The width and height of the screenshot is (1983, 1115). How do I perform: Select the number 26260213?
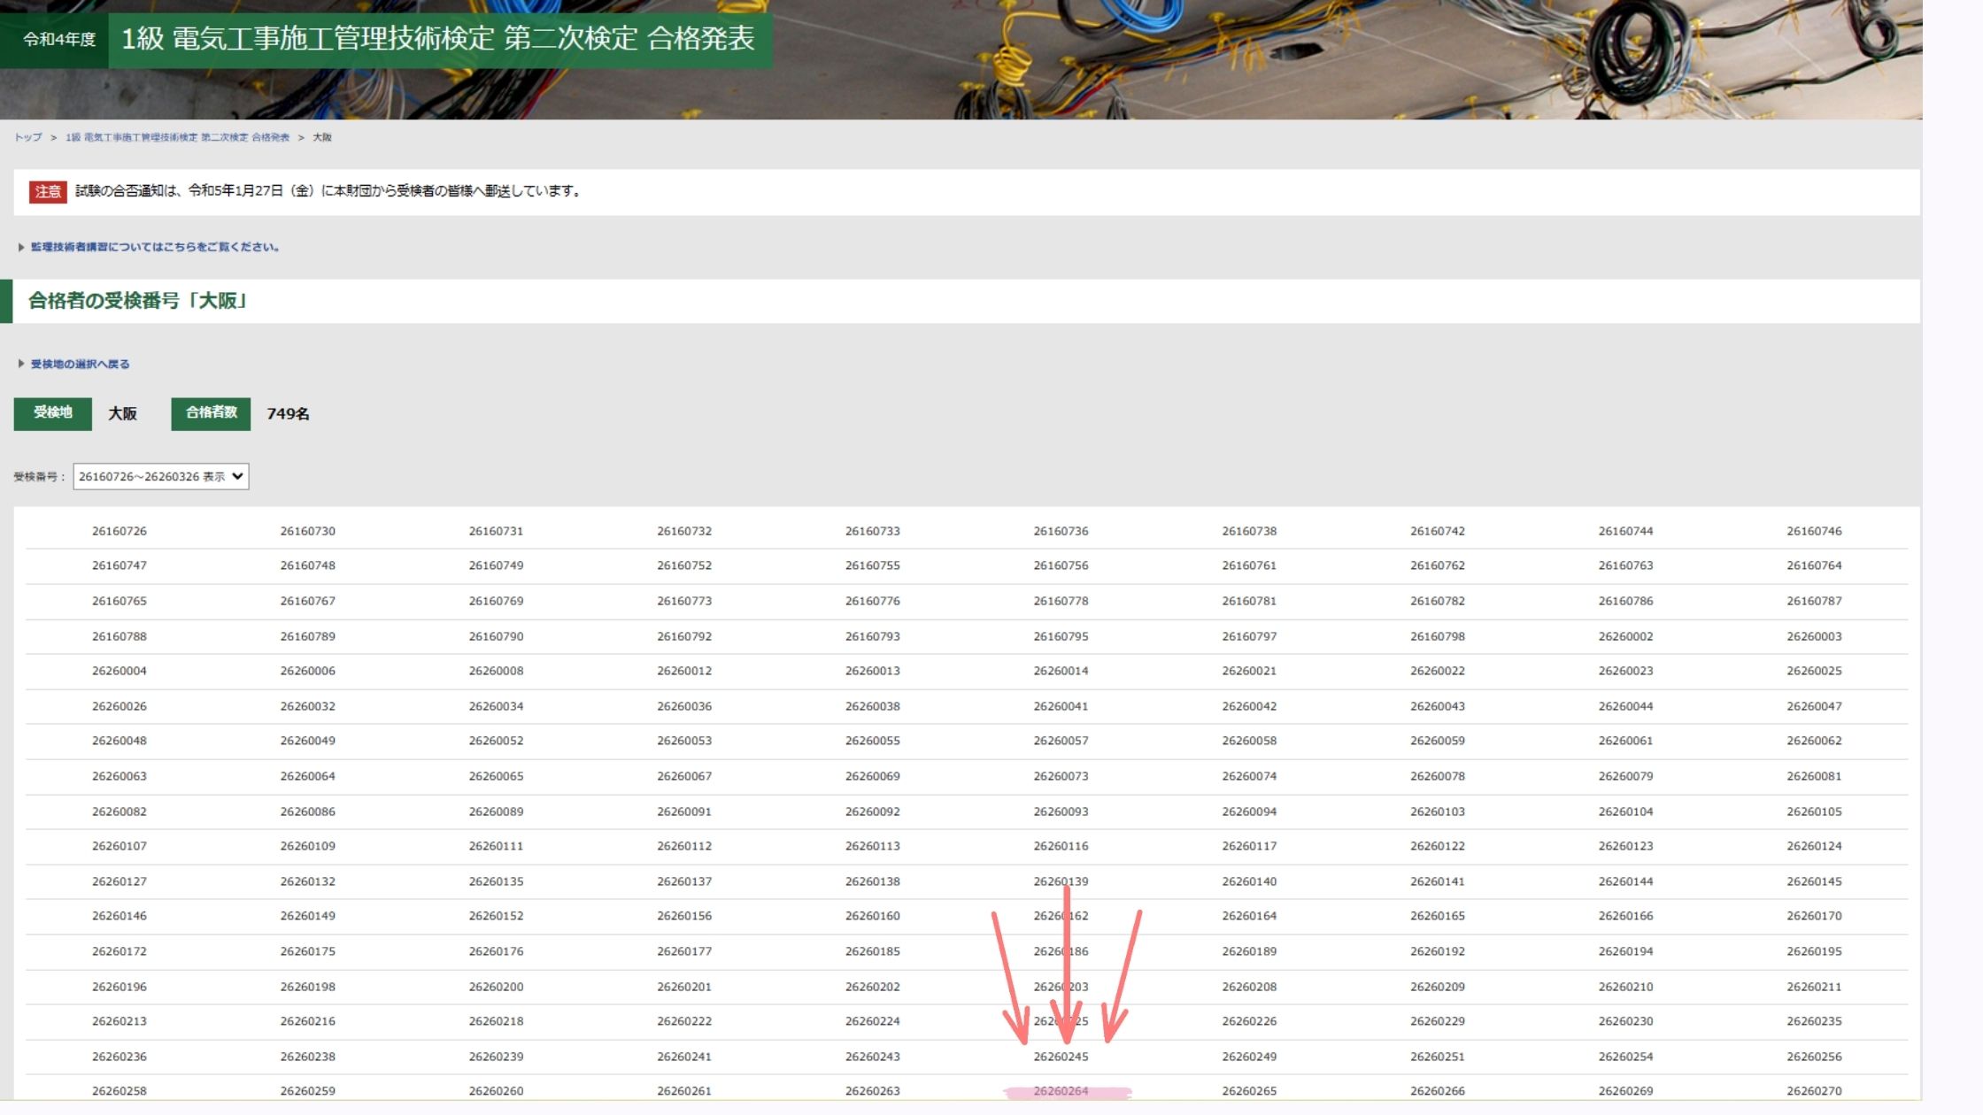pyautogui.click(x=120, y=1021)
